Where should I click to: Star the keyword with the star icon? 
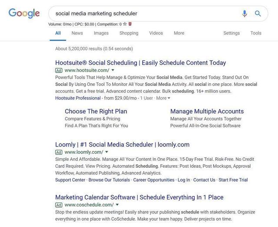[x=125, y=24]
